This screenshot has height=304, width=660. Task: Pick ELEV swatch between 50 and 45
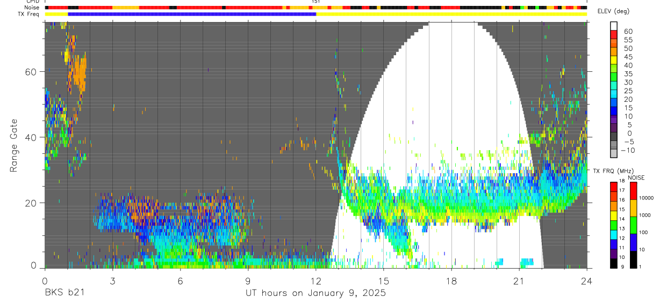(x=614, y=52)
